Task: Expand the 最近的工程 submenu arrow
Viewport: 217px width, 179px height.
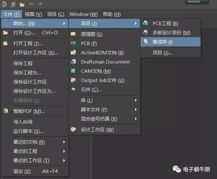Action: point(64,151)
